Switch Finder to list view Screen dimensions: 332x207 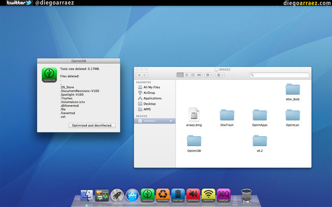coord(186,75)
